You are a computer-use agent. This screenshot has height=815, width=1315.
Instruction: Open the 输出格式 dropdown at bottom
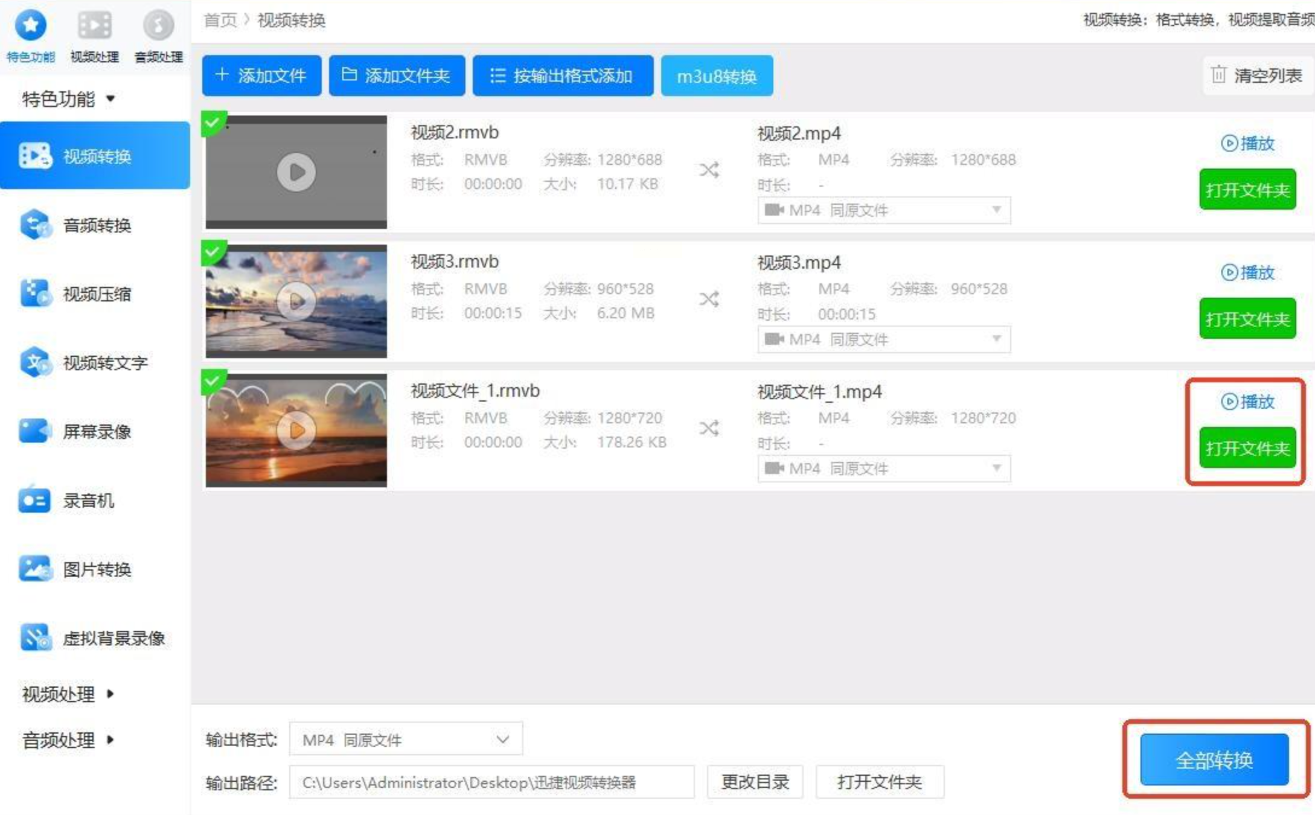[x=406, y=739]
